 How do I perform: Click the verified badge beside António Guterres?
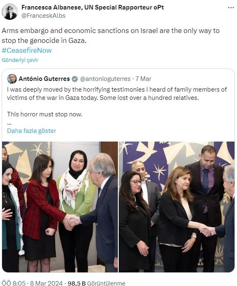pos(75,79)
